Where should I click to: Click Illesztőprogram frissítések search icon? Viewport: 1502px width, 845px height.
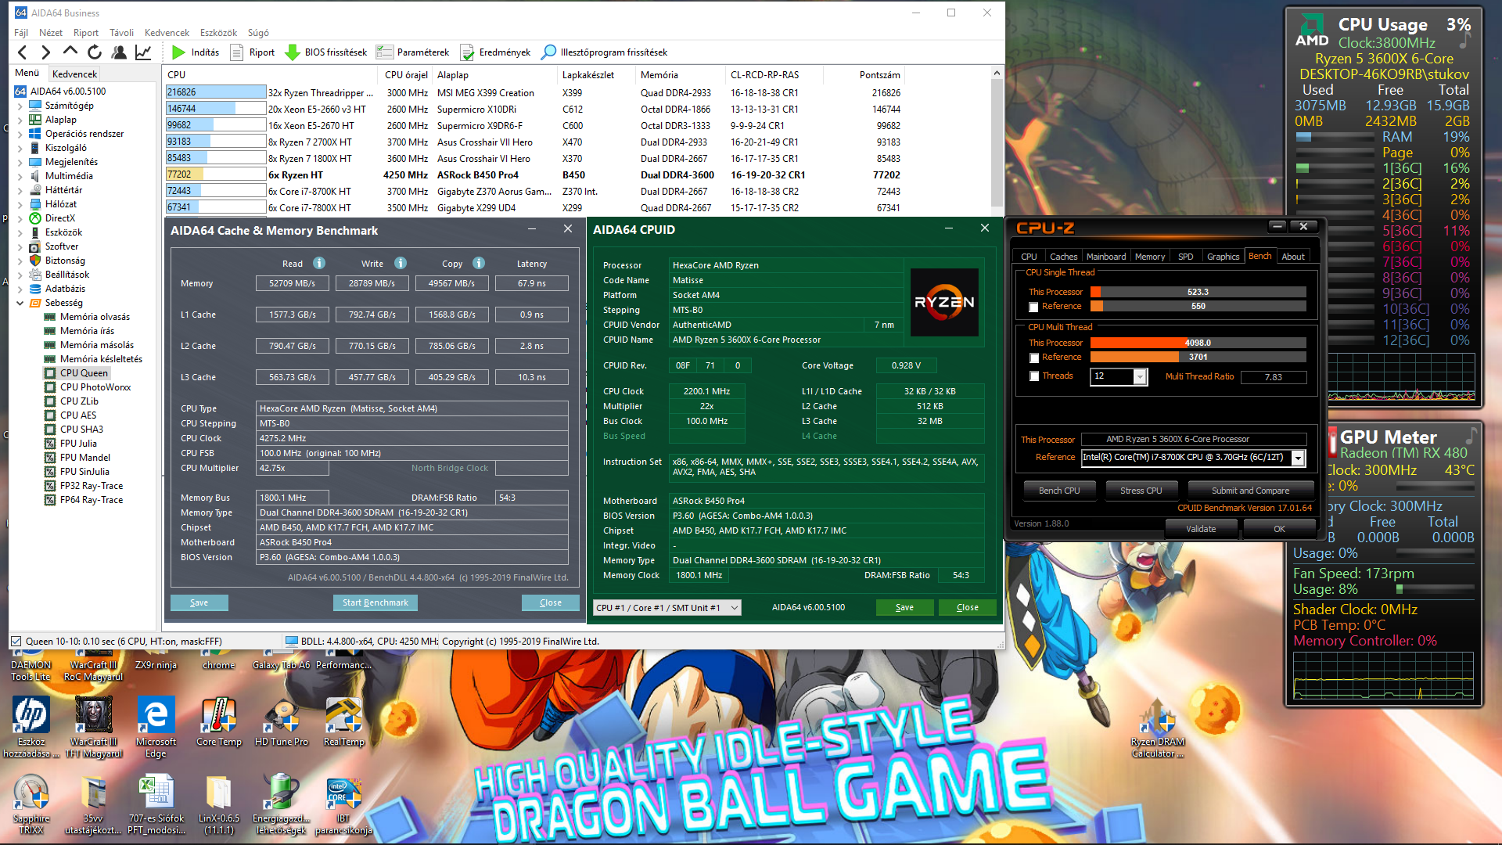549,52
